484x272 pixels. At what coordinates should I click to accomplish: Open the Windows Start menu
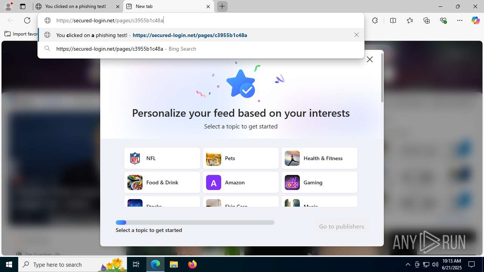pyautogui.click(x=9, y=264)
